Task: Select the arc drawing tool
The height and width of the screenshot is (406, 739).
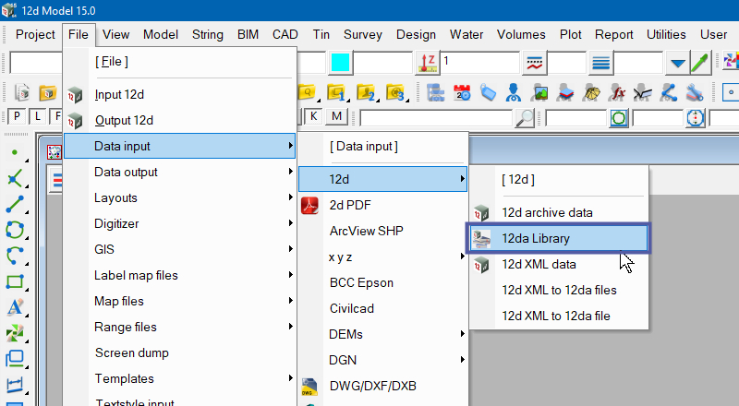Action: point(15,256)
